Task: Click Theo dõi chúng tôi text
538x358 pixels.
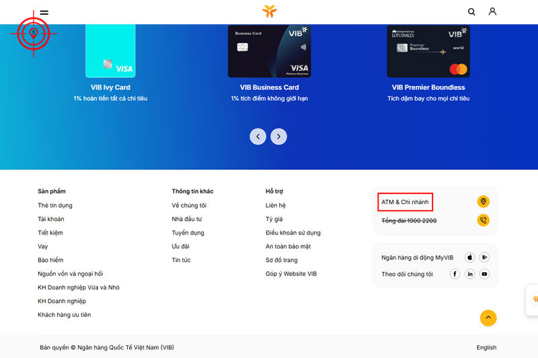Action: (x=407, y=274)
